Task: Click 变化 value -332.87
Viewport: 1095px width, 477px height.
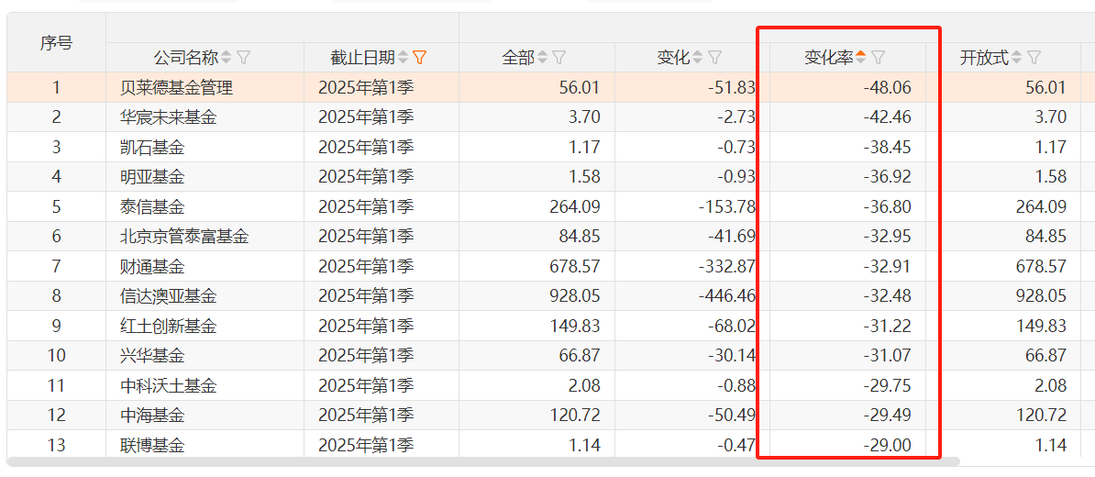Action: [x=727, y=266]
